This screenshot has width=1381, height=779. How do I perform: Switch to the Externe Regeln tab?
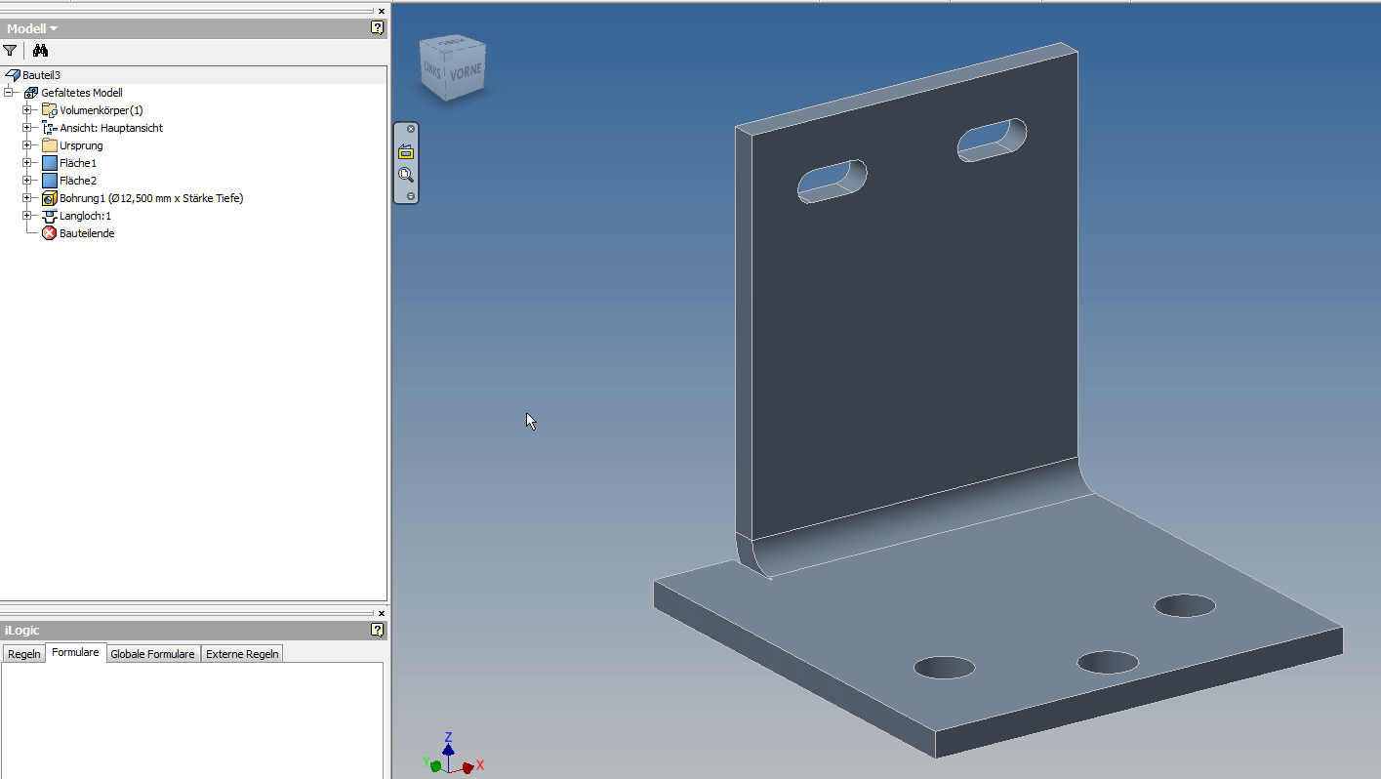click(x=241, y=653)
